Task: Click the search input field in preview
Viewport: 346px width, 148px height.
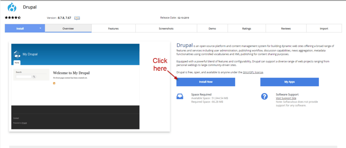Action: (x=24, y=77)
